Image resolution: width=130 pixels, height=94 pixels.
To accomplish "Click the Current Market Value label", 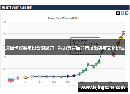I will [63, 18].
